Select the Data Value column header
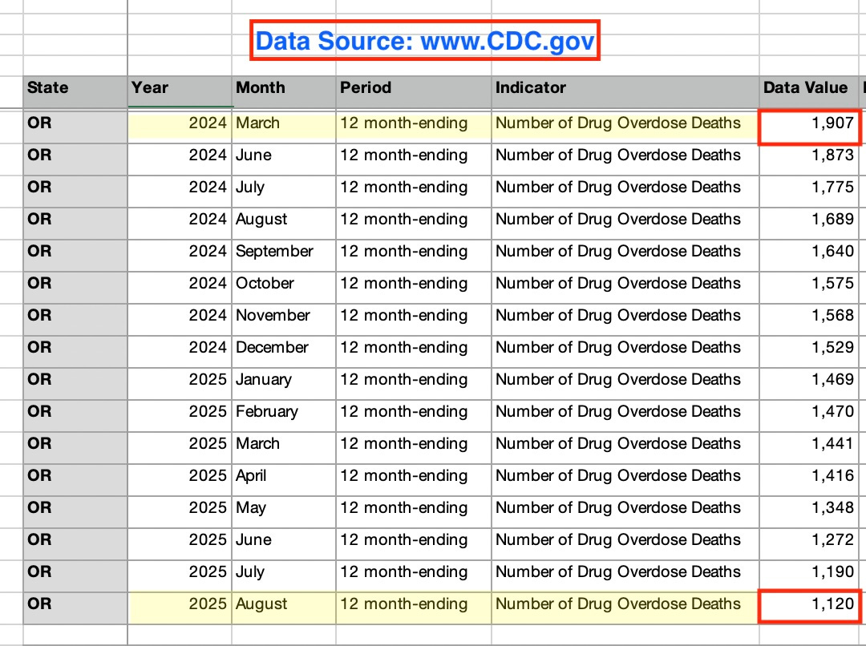 pos(806,88)
